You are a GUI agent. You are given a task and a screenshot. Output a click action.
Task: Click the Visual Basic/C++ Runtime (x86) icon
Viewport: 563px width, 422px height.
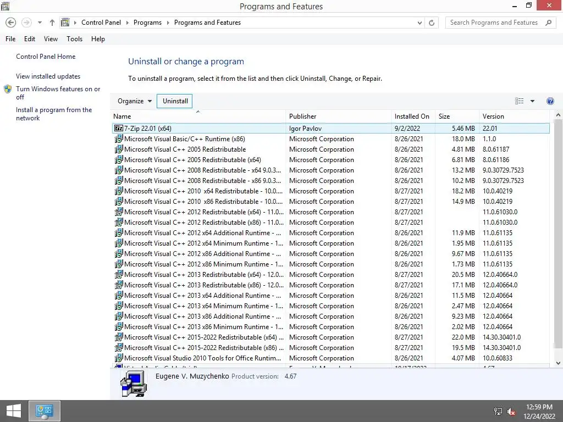point(119,138)
